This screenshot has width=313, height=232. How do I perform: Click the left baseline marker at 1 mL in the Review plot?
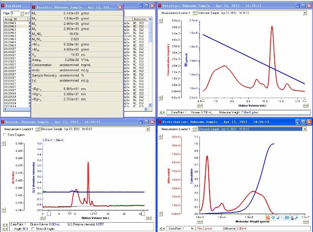click(49, 213)
